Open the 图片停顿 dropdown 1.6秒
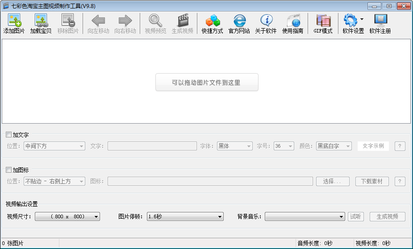This screenshot has height=249, width=413. pyautogui.click(x=185, y=216)
